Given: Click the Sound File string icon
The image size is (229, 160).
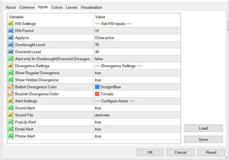Looking at the screenshot, I should point(10,115).
